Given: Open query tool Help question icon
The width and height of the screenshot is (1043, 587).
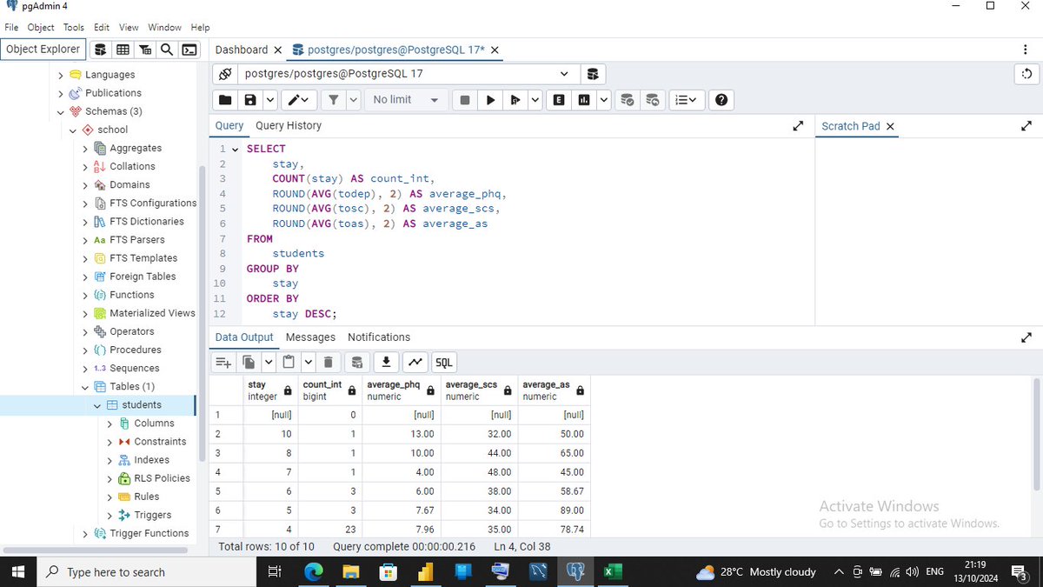Looking at the screenshot, I should [721, 100].
